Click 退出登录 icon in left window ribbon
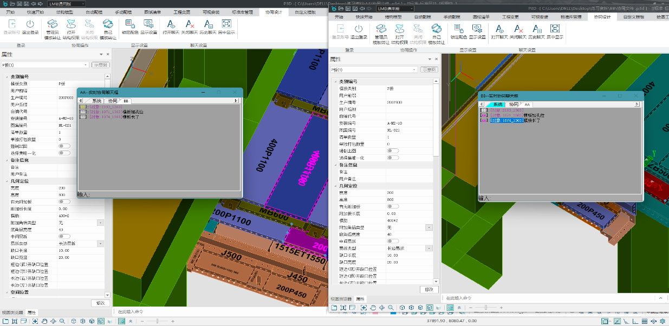 [30, 24]
